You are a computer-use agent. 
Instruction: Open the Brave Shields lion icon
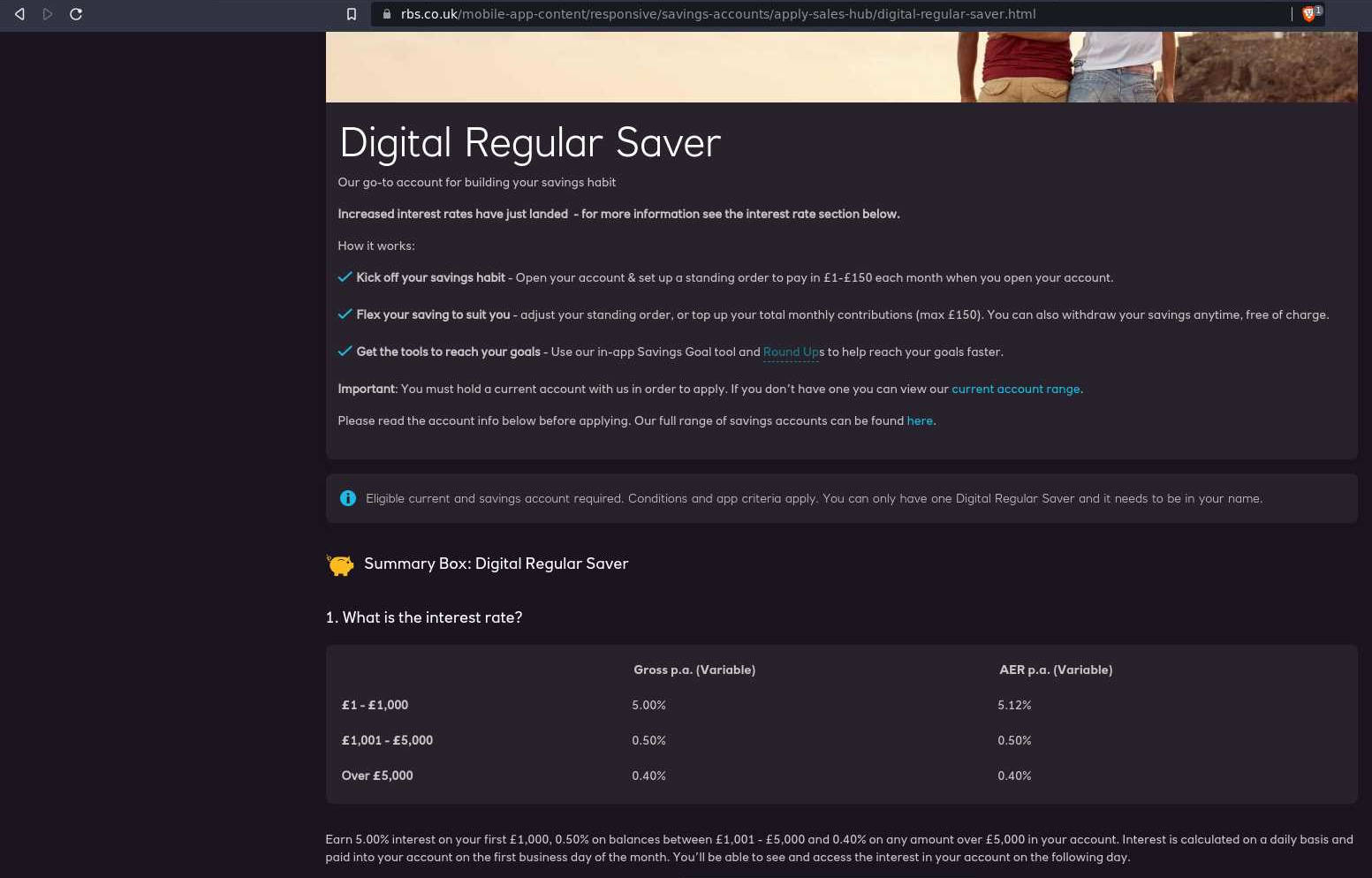tap(1309, 14)
